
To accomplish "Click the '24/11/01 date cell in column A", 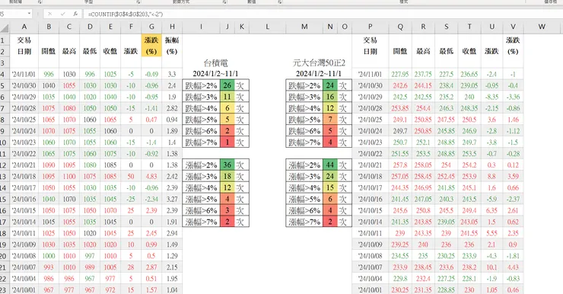I will click(24, 75).
